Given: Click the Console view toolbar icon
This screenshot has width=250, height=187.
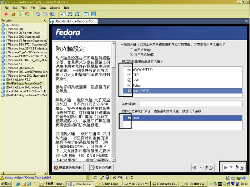Looking at the screenshot, I should click(x=93, y=14).
